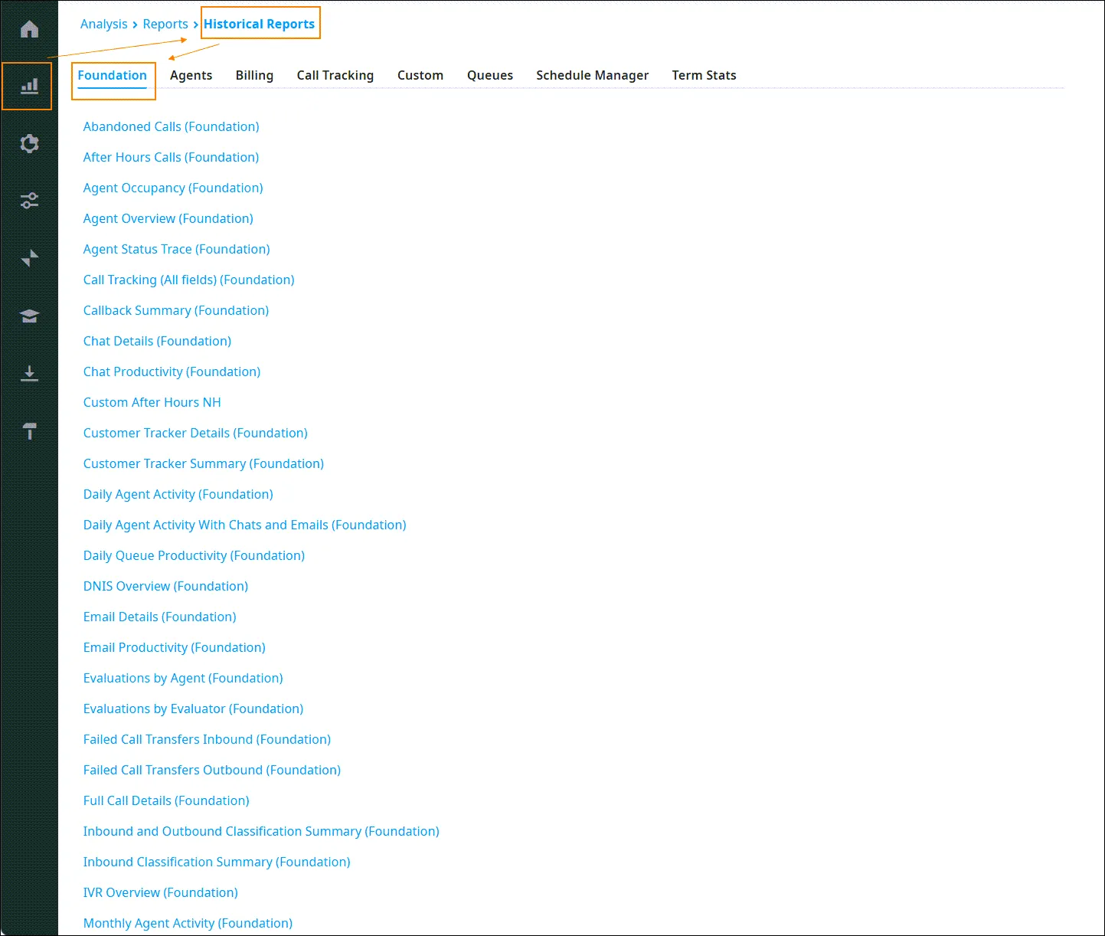Open Email Details (Foundation) report
Viewport: 1105px width, 936px height.
coord(159,617)
